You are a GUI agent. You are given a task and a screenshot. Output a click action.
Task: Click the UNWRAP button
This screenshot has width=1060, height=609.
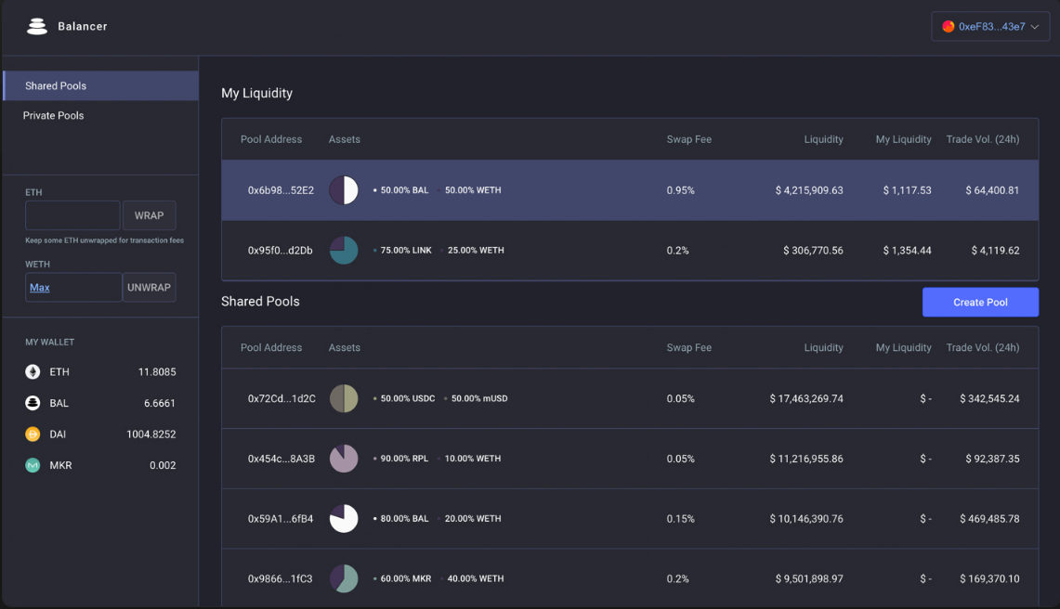(149, 287)
